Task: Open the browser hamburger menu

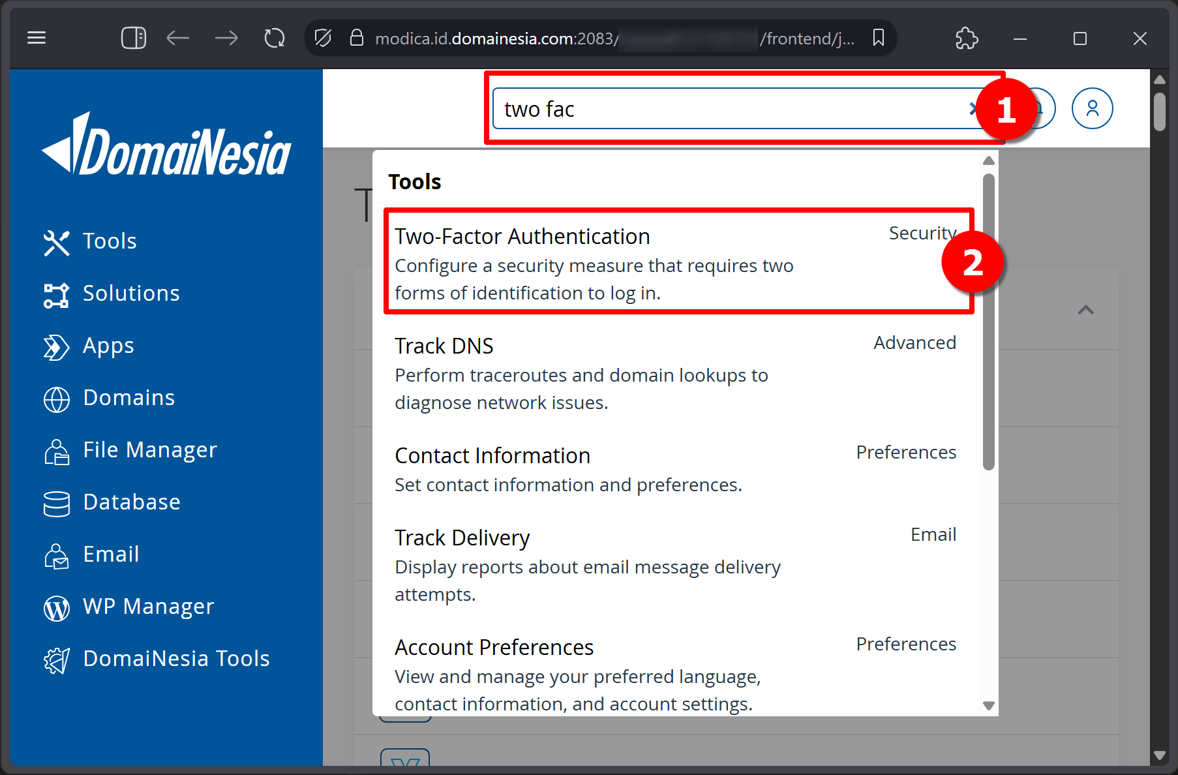Action: 37,38
